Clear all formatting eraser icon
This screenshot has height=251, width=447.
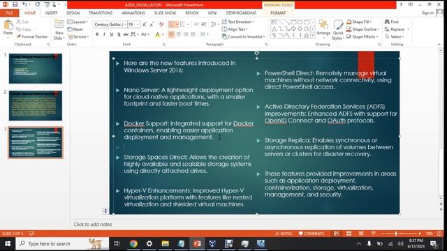(161, 24)
